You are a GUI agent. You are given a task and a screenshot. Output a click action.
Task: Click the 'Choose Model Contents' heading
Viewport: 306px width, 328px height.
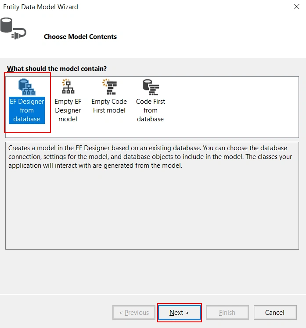[x=80, y=37]
